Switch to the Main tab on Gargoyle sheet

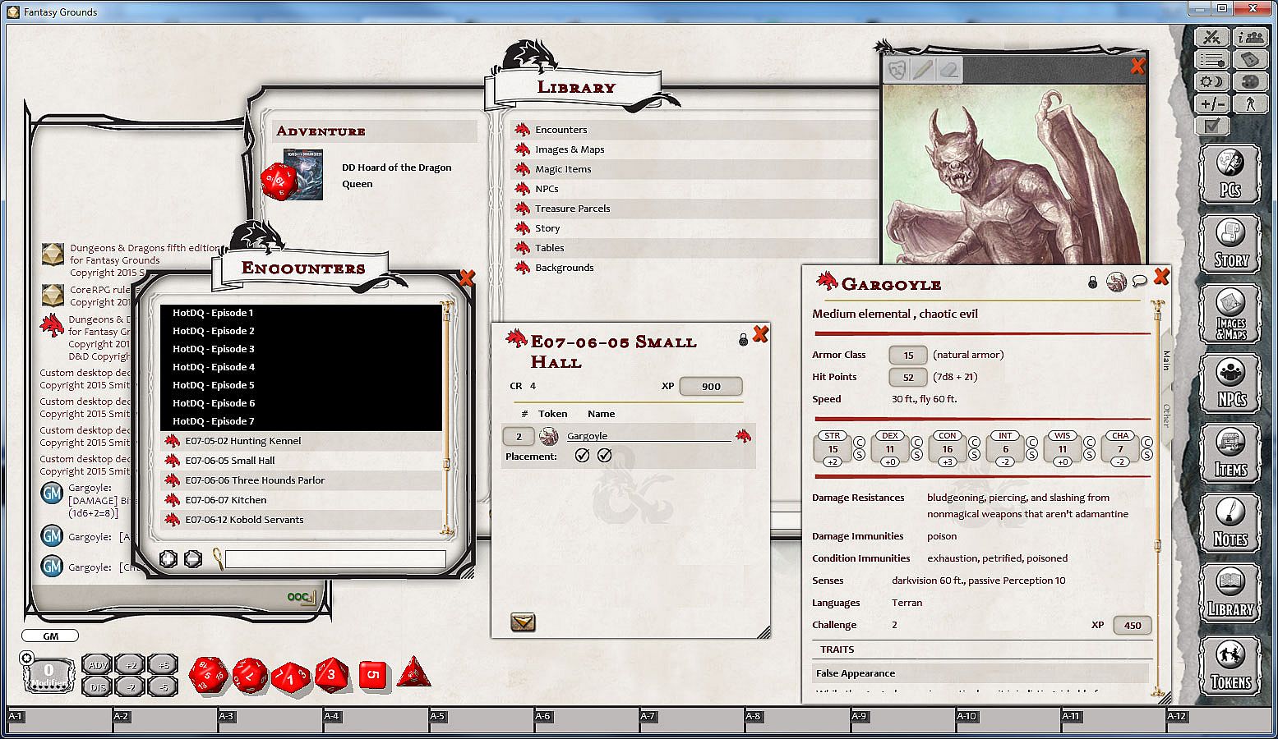tap(1165, 360)
